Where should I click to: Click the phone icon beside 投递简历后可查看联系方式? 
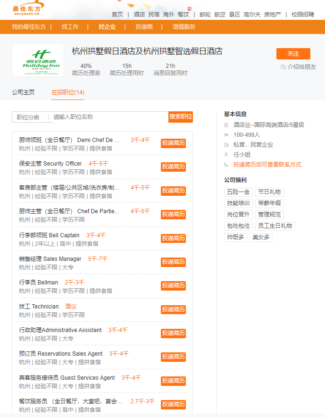(x=226, y=165)
